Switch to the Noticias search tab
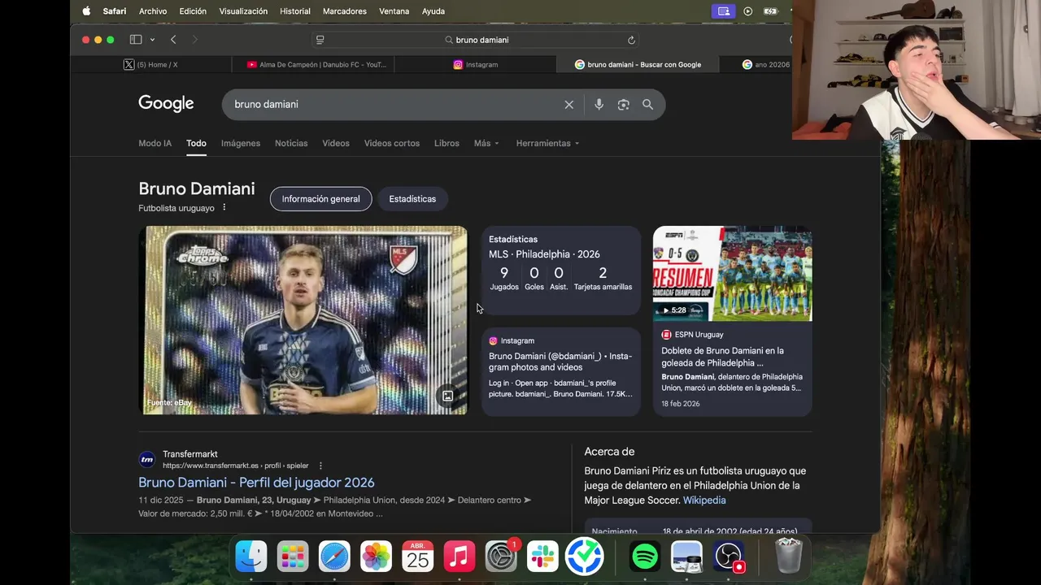Viewport: 1041px width, 585px height. click(x=291, y=143)
